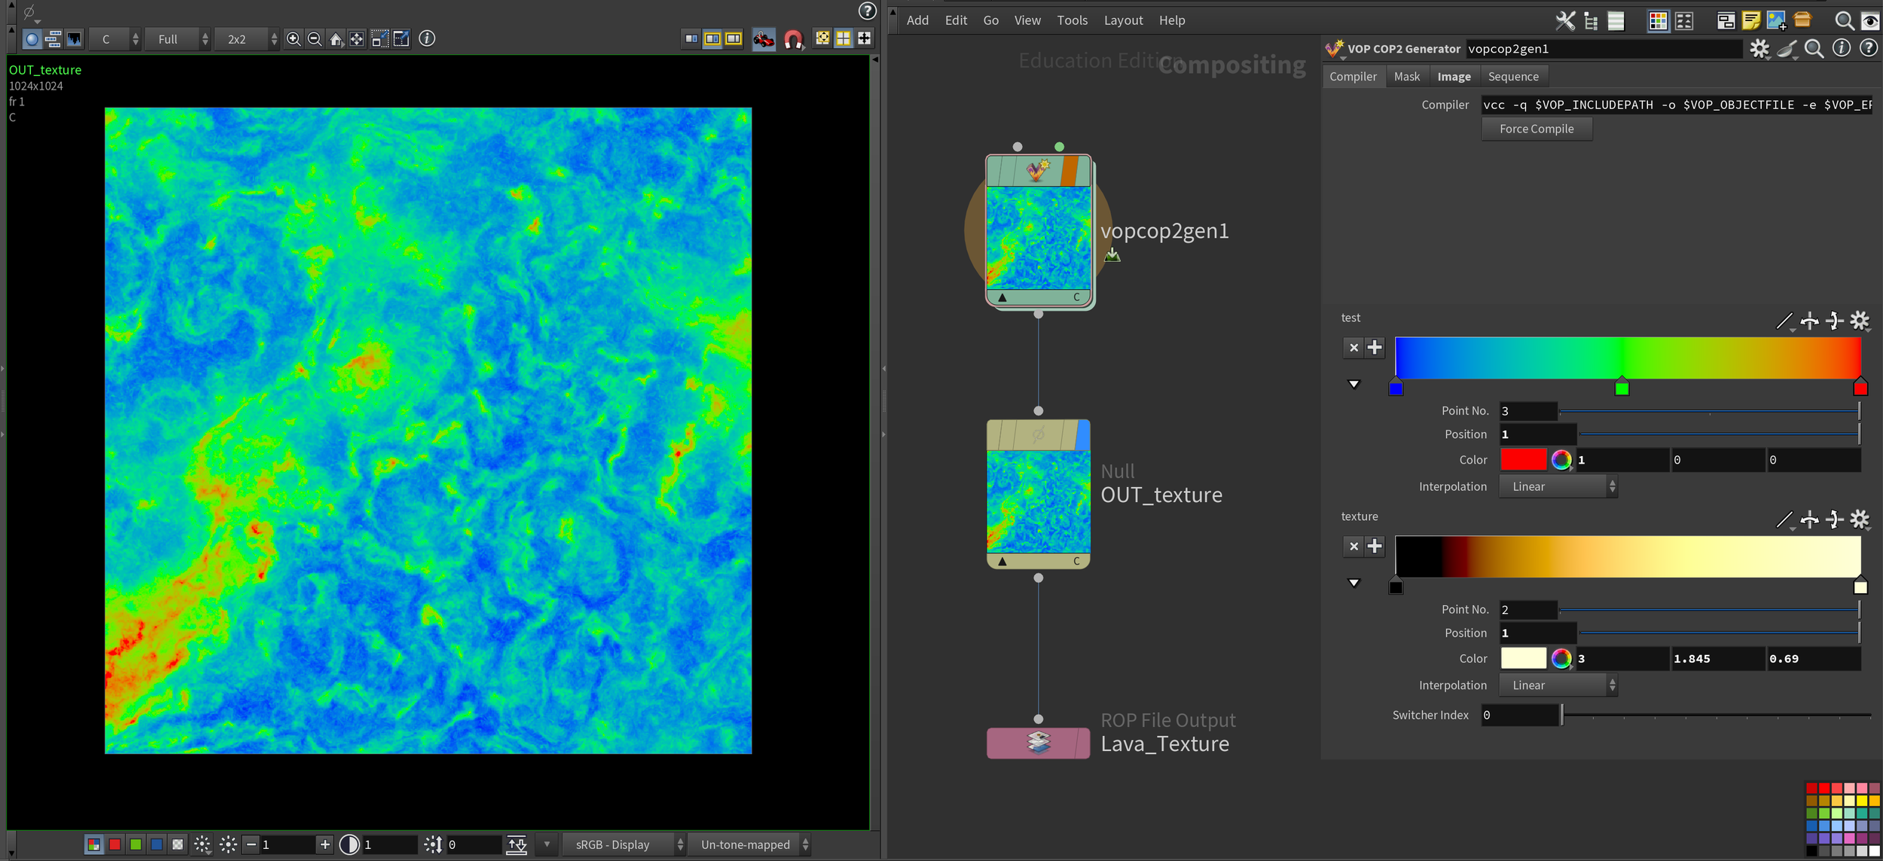Open the test ramp Interpolation dropdown
Image resolution: width=1883 pixels, height=861 pixels.
[x=1557, y=487]
